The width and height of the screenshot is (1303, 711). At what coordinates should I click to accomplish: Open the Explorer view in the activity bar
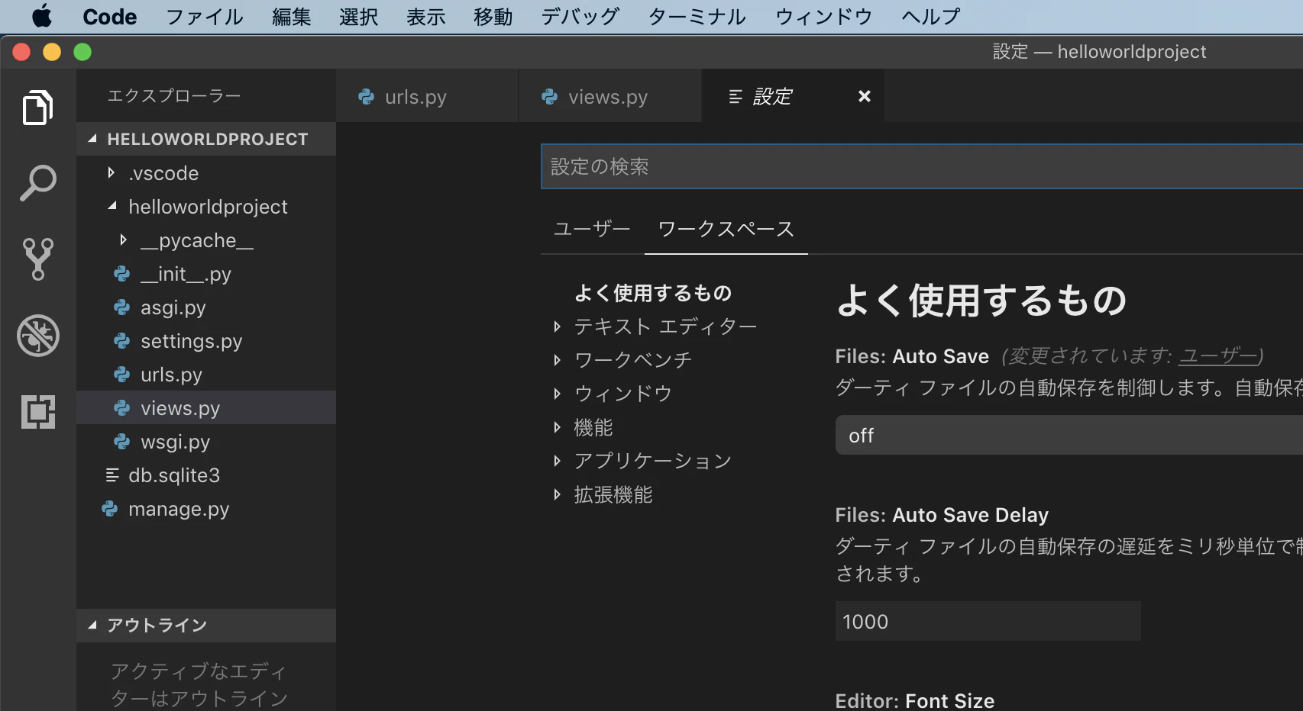pos(37,107)
